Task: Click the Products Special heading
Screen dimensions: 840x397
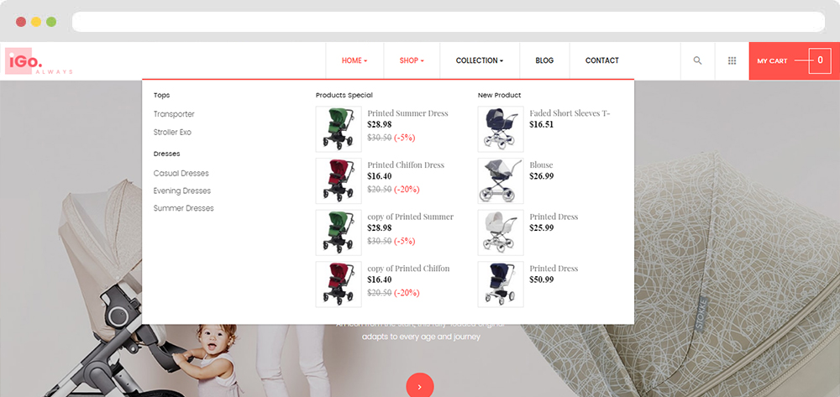Action: point(344,95)
